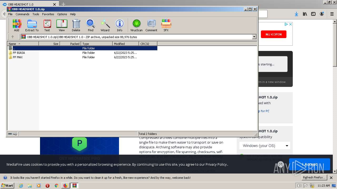Open the archive Comment tool
337x189 pixels.
[151, 25]
